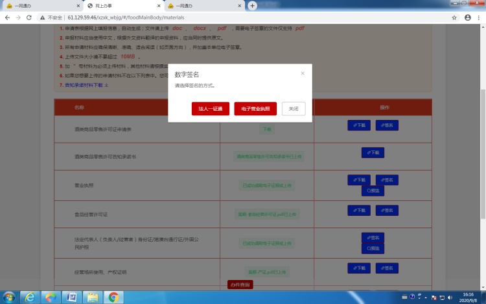Open Windows Start menu

[8, 297]
